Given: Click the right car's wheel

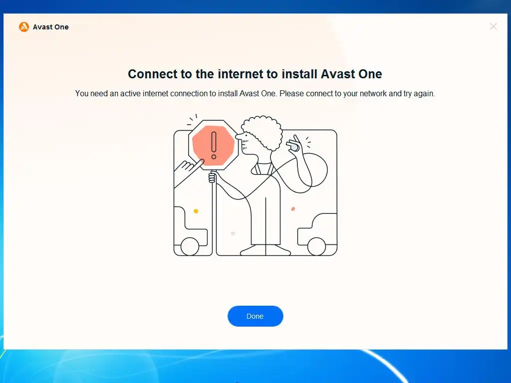Looking at the screenshot, I should pyautogui.click(x=316, y=246).
